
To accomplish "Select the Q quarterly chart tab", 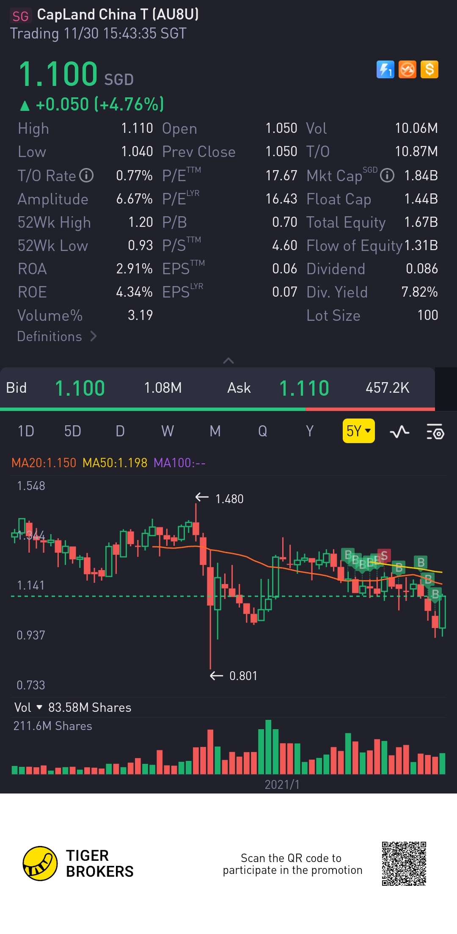I will tap(262, 431).
